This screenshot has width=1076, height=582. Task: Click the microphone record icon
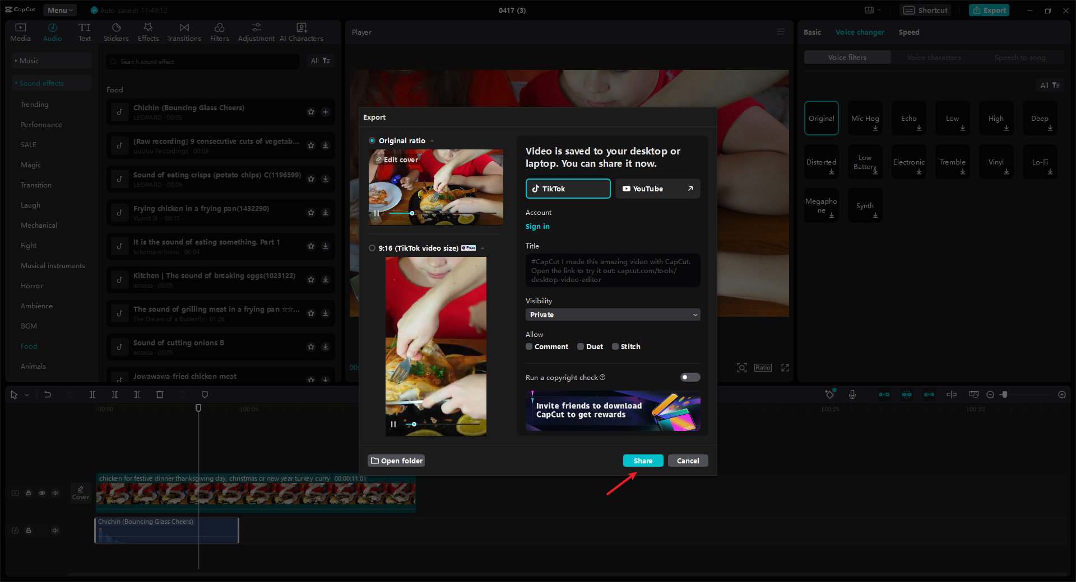tap(852, 395)
